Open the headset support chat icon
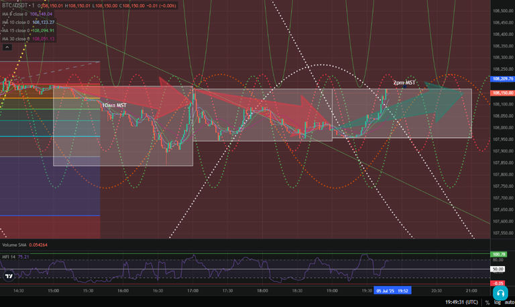The image size is (515, 307). [x=500, y=293]
